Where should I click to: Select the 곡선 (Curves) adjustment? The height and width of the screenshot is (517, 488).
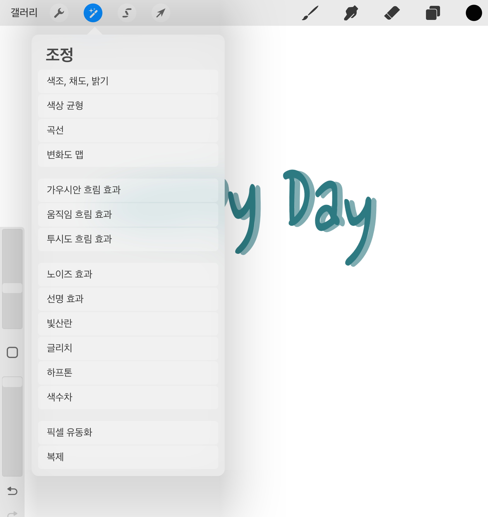[x=128, y=131]
